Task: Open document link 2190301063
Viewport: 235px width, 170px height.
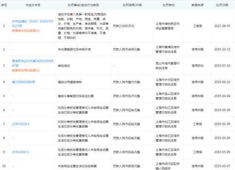Action: click(x=21, y=124)
